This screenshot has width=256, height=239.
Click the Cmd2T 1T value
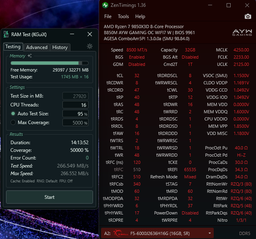tap(190, 64)
